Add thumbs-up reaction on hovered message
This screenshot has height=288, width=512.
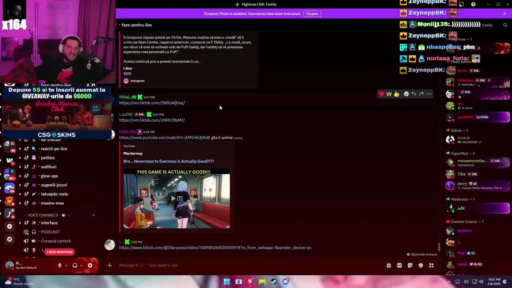tap(396, 94)
